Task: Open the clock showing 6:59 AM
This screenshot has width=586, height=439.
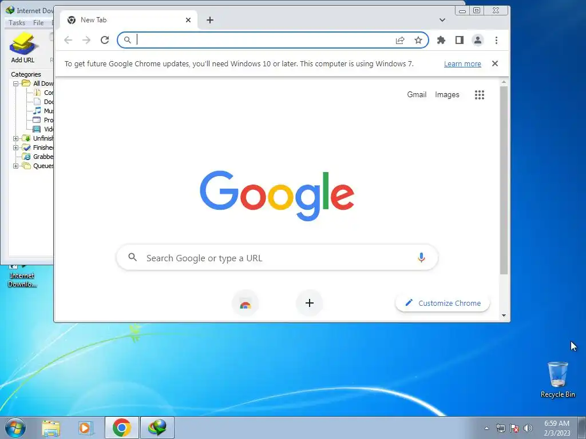Action: (557, 428)
